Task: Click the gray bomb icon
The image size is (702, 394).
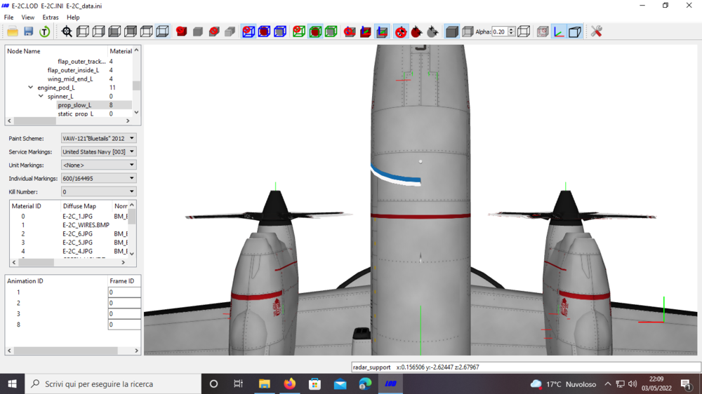Action: (x=432, y=32)
